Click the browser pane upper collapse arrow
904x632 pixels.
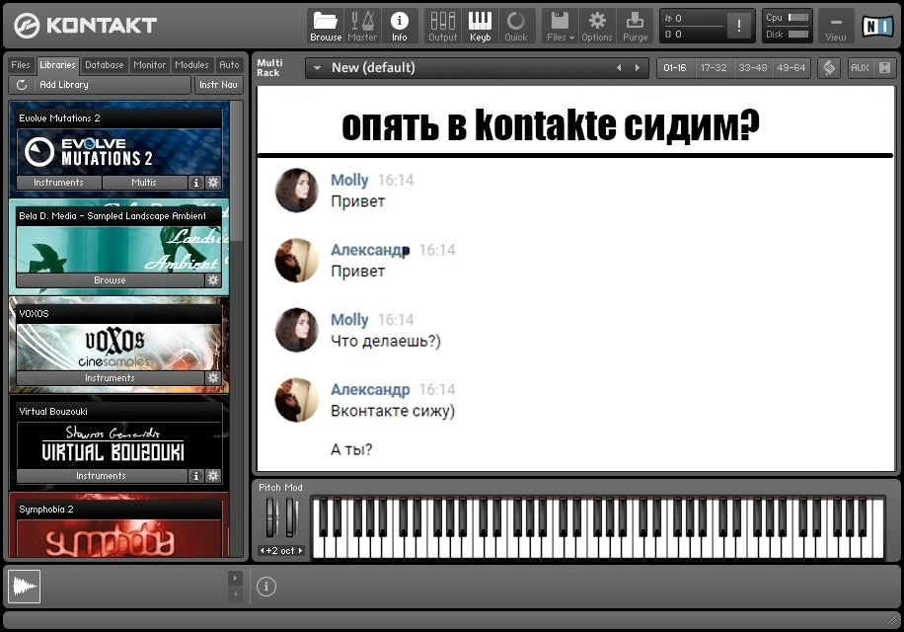pyautogui.click(x=235, y=578)
